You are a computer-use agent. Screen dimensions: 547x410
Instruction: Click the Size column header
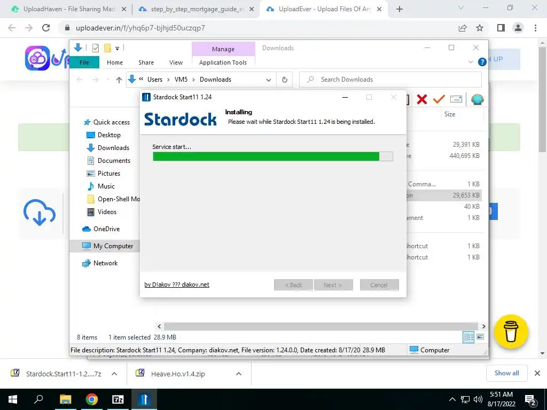coord(449,114)
